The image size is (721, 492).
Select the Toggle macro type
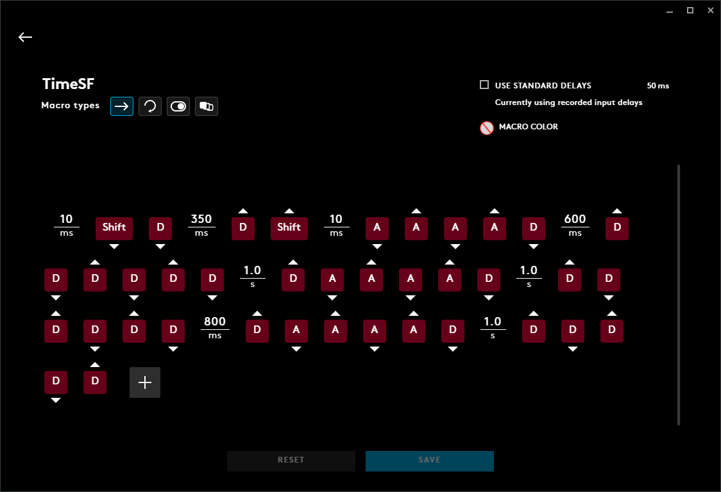(x=178, y=106)
